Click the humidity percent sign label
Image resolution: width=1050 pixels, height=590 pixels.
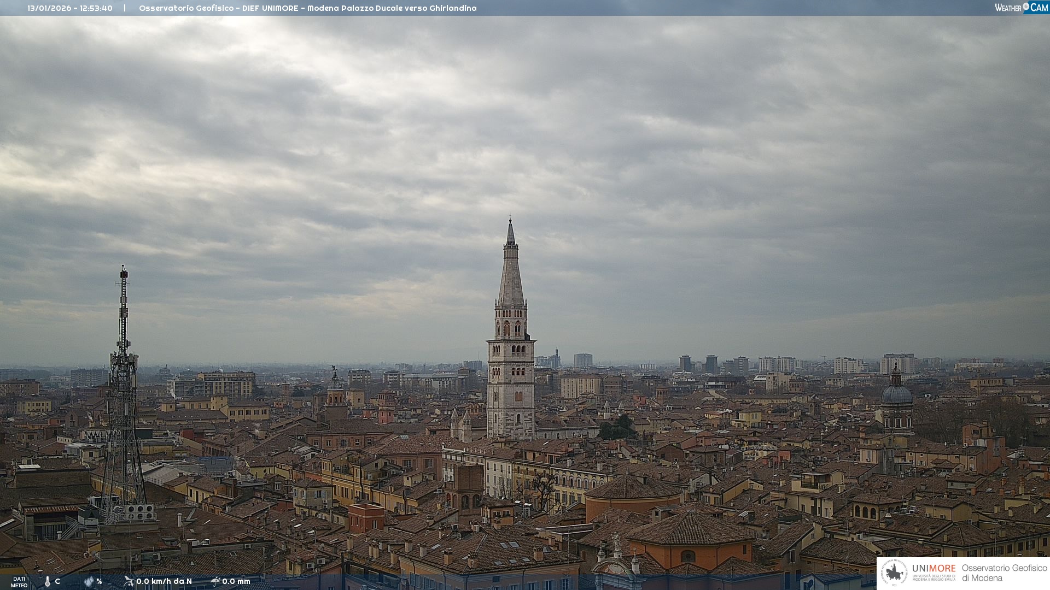coord(100,581)
